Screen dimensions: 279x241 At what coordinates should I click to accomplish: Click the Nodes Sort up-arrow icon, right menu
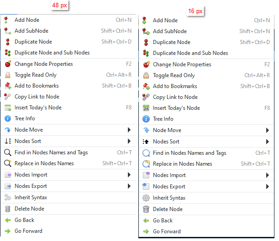(x=146, y=142)
